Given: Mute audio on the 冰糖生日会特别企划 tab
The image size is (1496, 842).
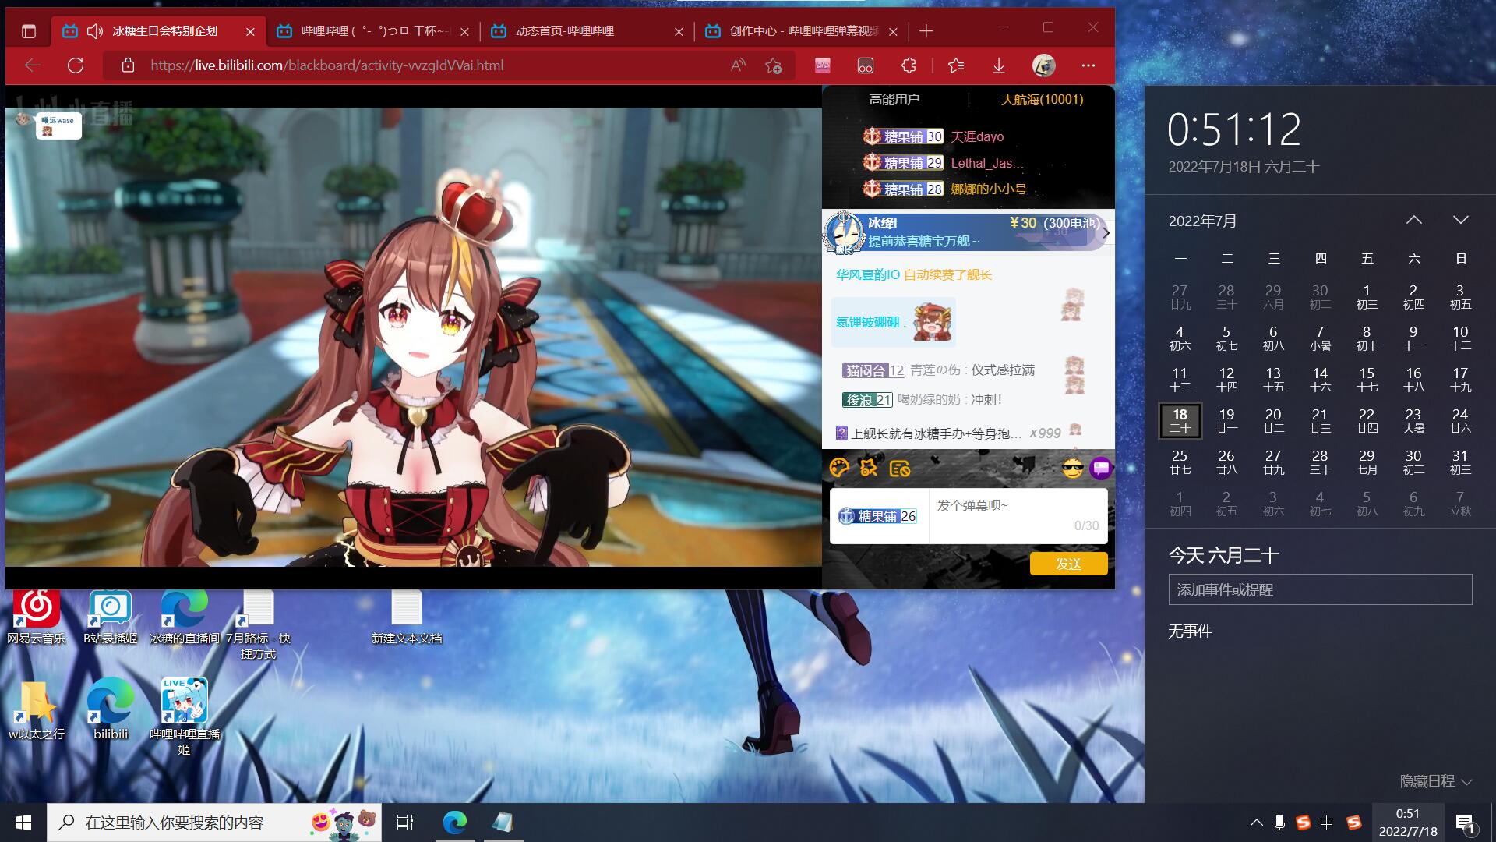Looking at the screenshot, I should coord(95,31).
